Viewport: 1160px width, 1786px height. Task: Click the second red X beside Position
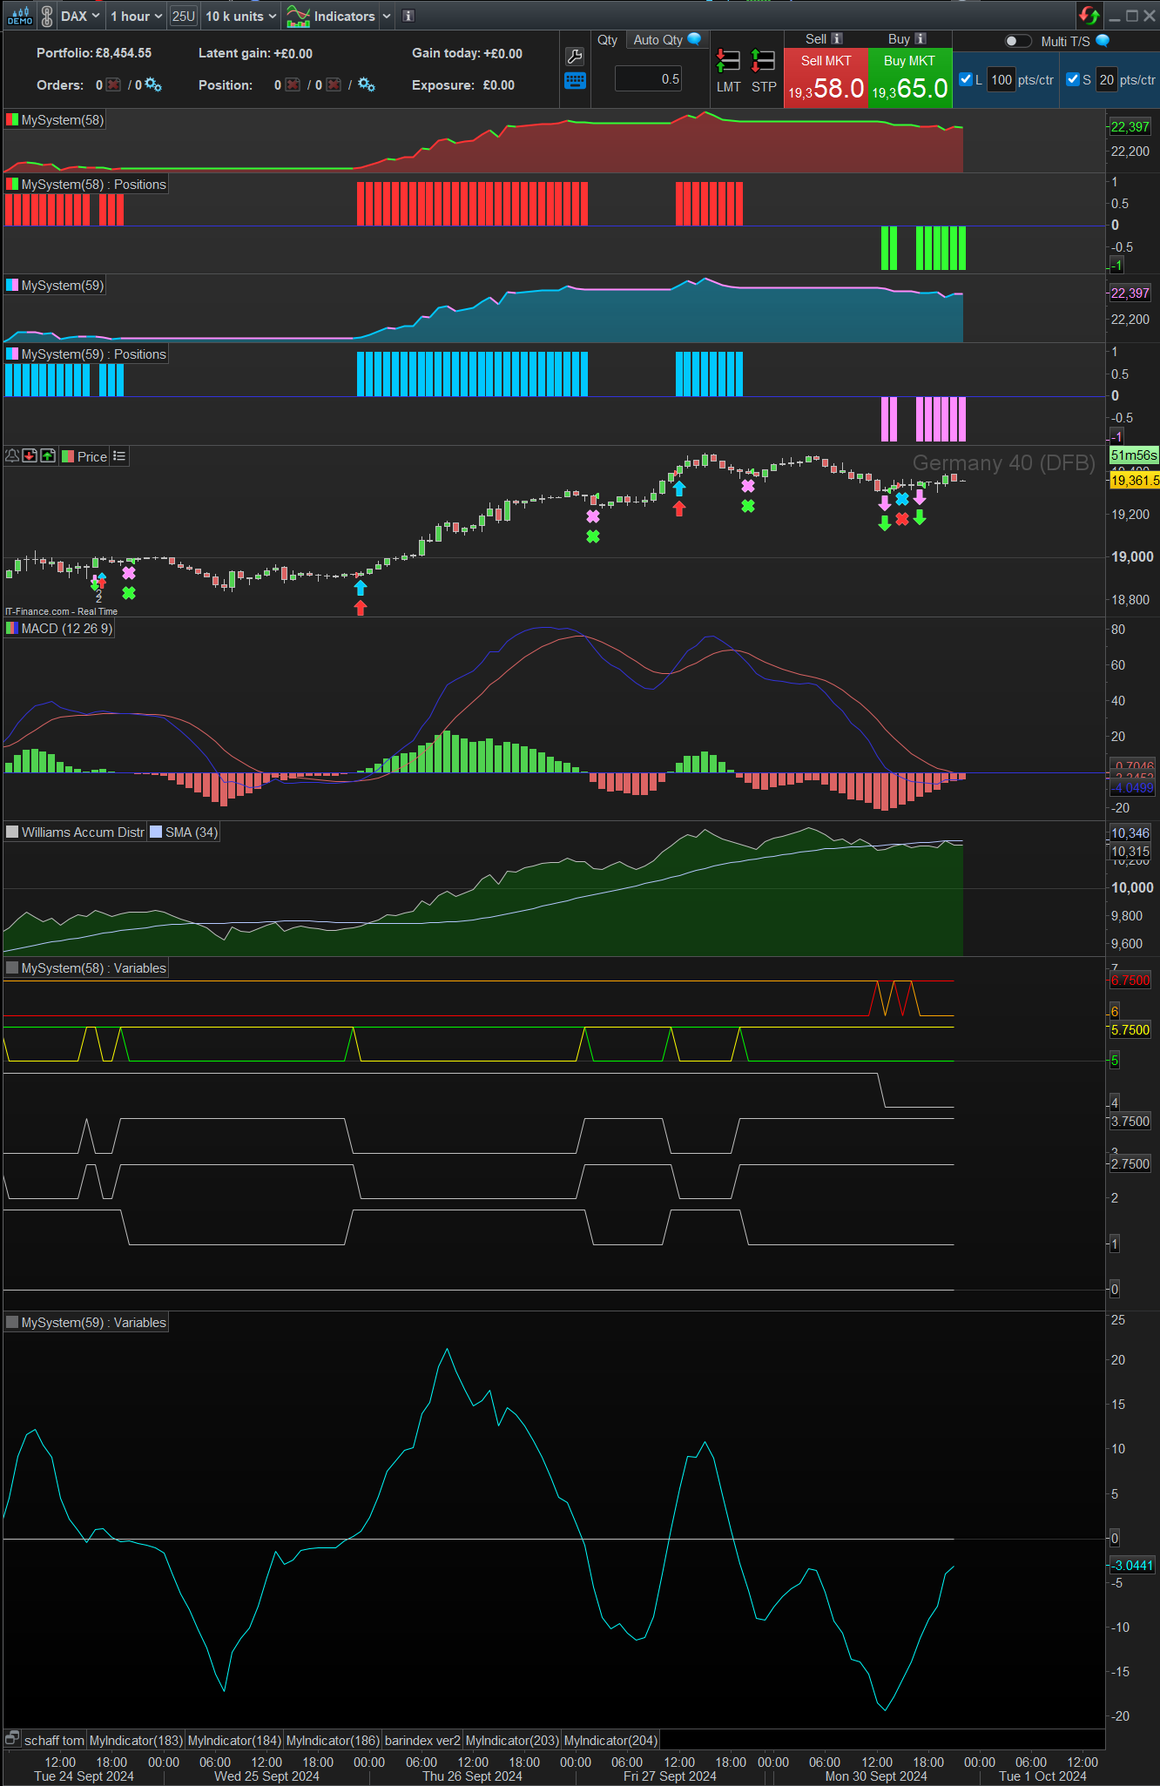pos(333,84)
